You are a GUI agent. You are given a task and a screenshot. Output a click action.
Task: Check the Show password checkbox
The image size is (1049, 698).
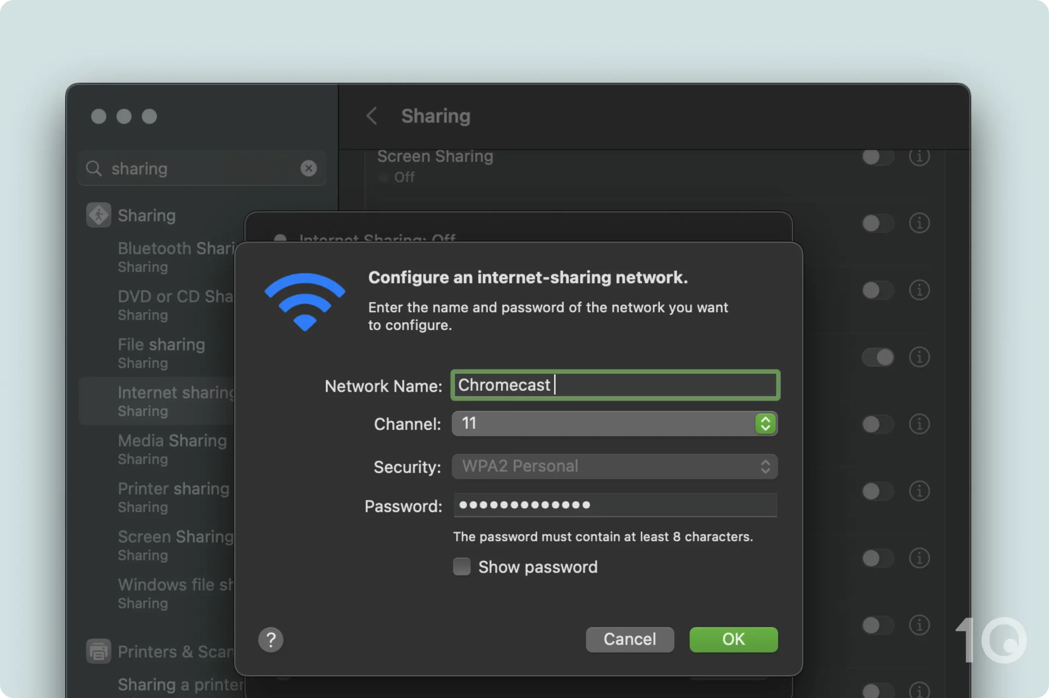point(461,566)
